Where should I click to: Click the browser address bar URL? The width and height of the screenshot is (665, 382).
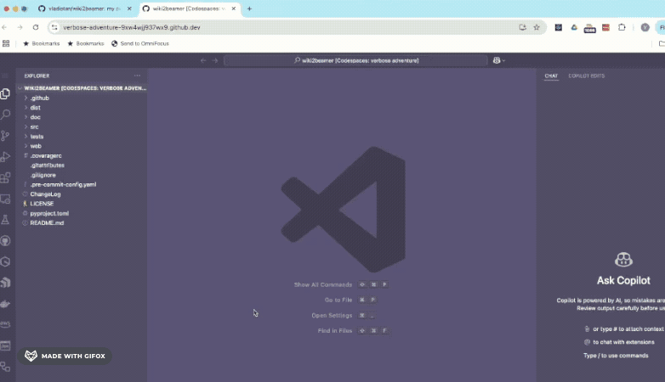pos(132,27)
